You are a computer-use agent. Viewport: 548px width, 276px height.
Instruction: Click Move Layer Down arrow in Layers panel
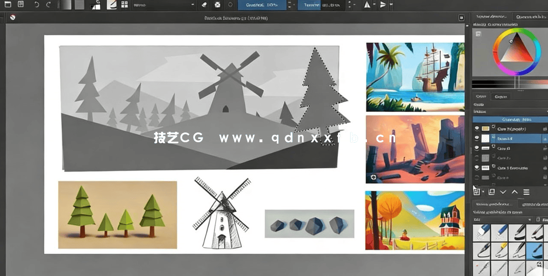point(503,192)
